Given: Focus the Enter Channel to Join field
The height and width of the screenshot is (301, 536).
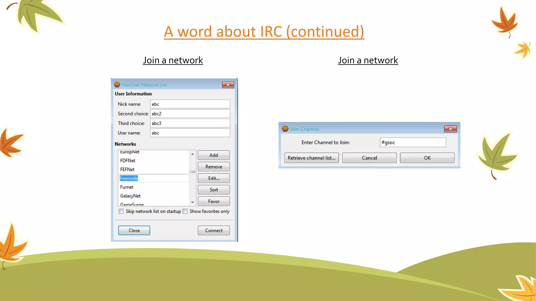Looking at the screenshot, I should 413,142.
